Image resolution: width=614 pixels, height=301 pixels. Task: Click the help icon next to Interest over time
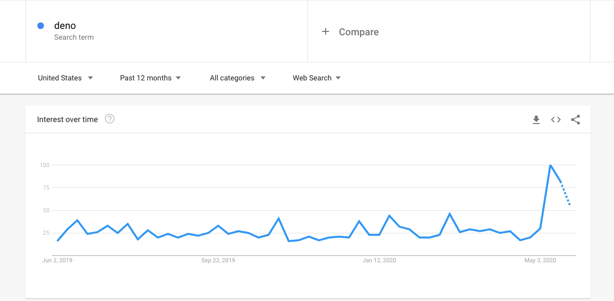pyautogui.click(x=110, y=119)
